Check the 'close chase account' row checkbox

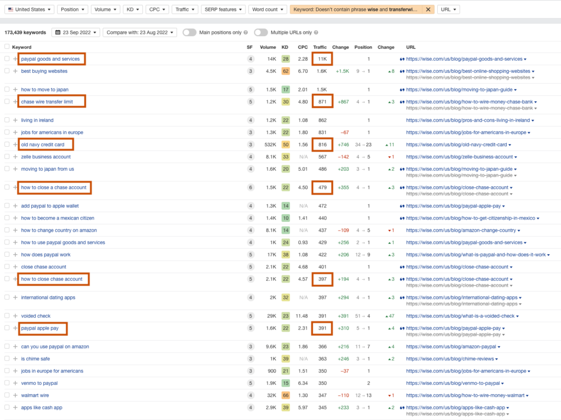[x=7, y=267]
